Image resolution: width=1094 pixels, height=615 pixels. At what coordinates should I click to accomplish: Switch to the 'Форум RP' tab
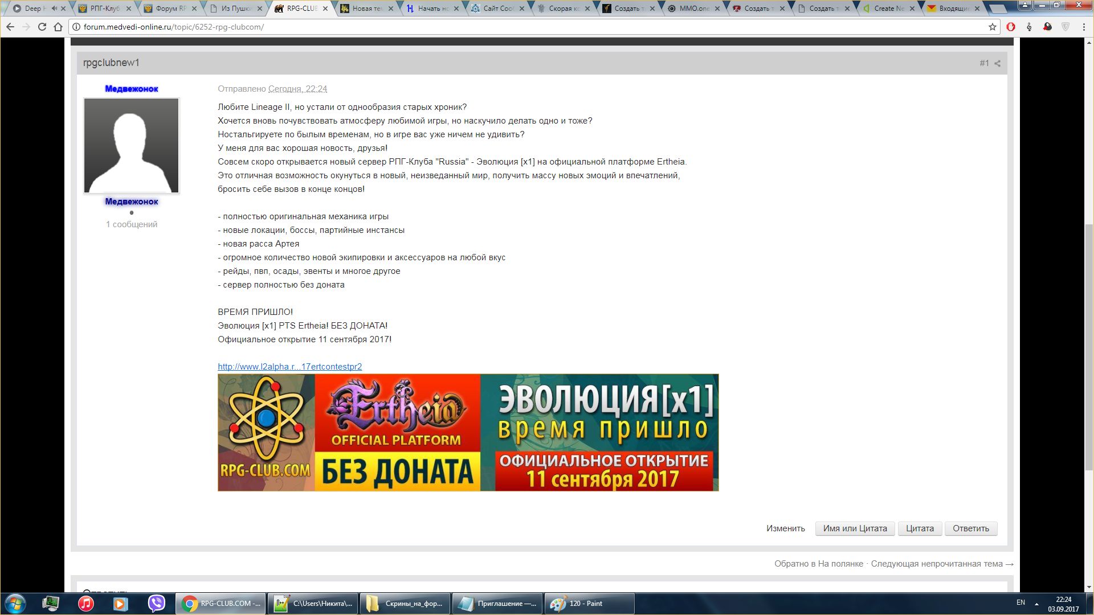171,9
